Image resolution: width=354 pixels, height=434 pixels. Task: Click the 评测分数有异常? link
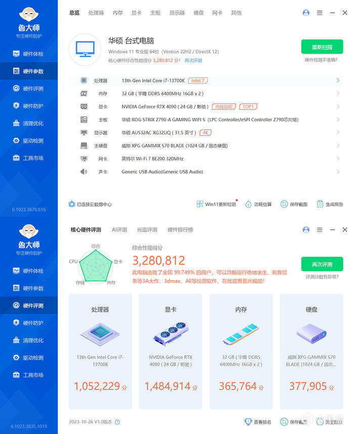tap(322, 277)
